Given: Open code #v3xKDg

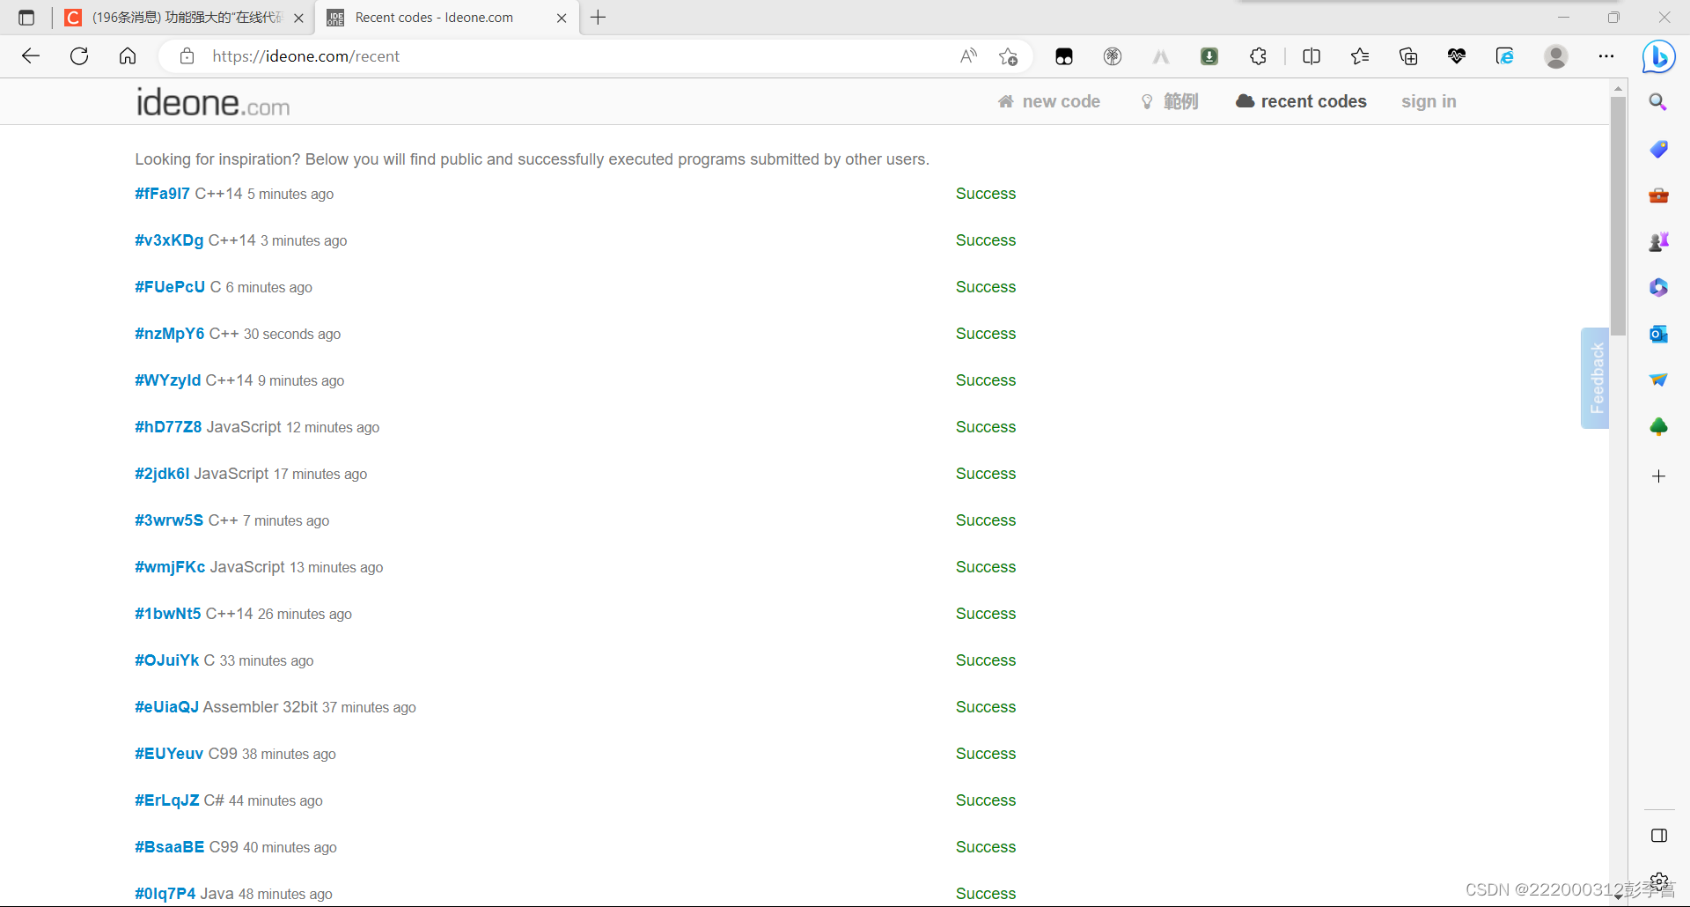Looking at the screenshot, I should click(x=169, y=240).
